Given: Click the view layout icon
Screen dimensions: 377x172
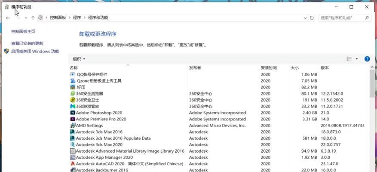Looking at the screenshot, I should tap(349, 59).
